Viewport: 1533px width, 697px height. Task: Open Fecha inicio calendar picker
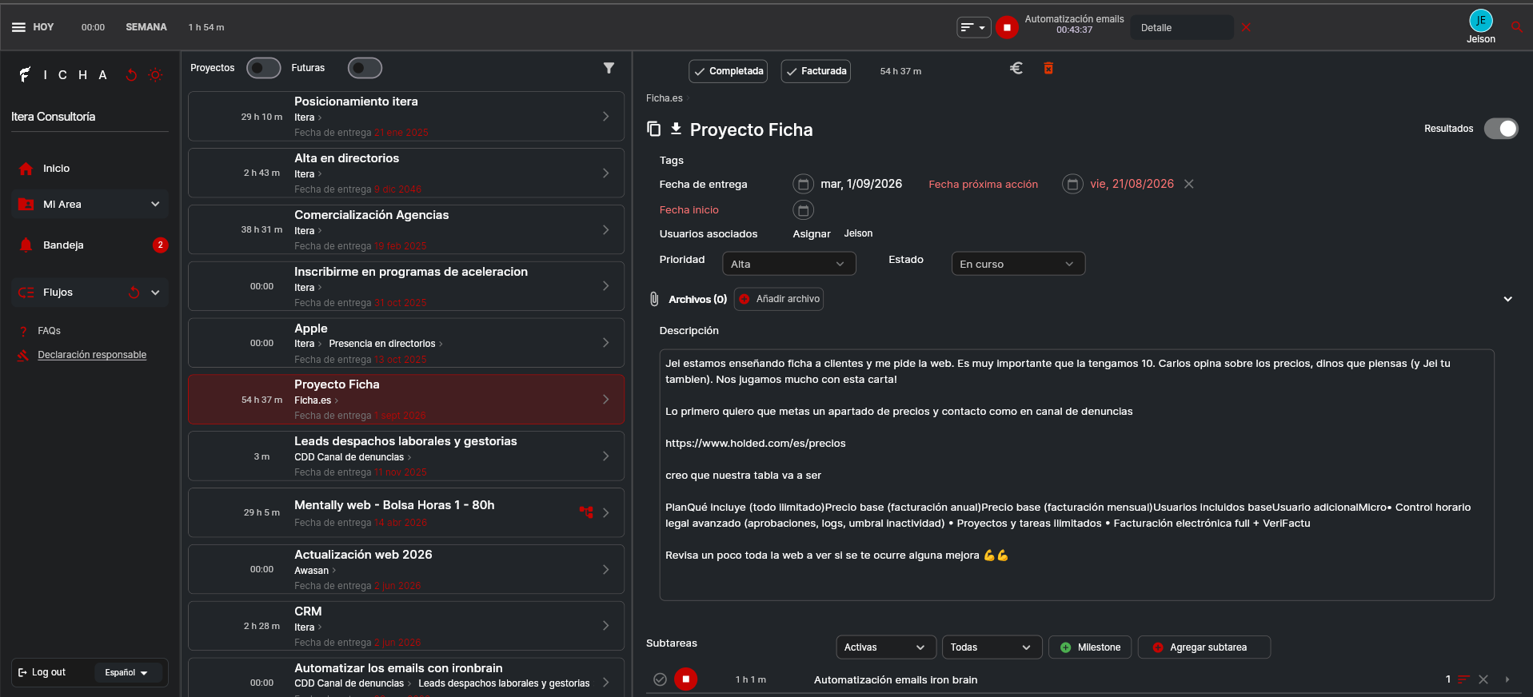point(803,210)
